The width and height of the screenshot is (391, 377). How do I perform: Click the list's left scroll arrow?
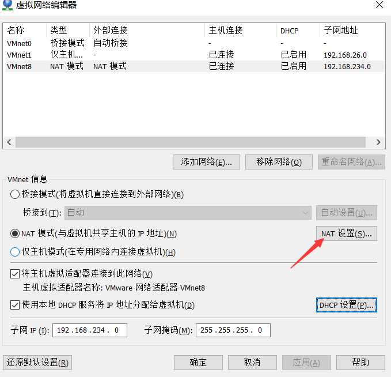[x=9, y=142]
